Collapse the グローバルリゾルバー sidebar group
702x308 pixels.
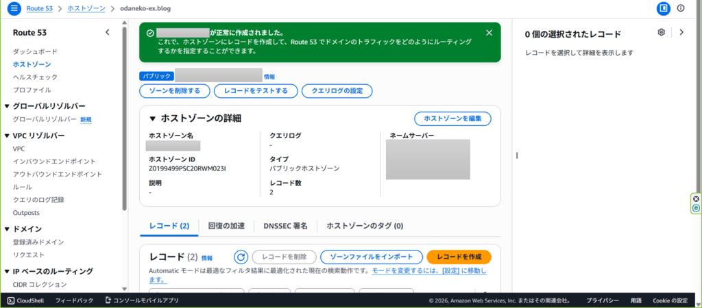point(7,106)
